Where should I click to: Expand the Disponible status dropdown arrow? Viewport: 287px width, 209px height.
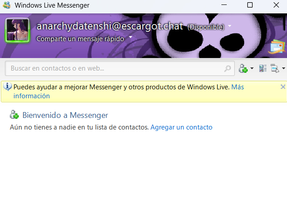point(230,26)
